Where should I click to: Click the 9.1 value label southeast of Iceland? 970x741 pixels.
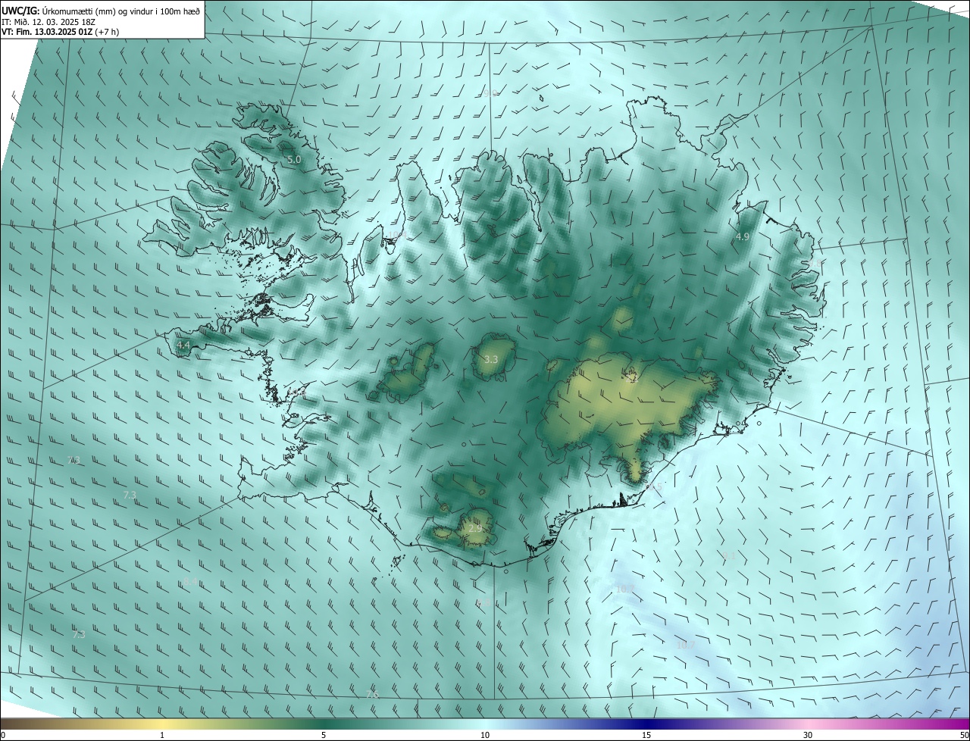coord(730,557)
